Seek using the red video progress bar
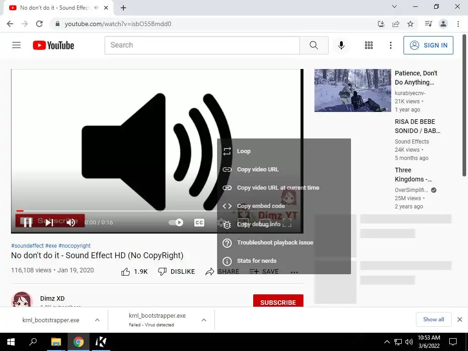 [20, 211]
